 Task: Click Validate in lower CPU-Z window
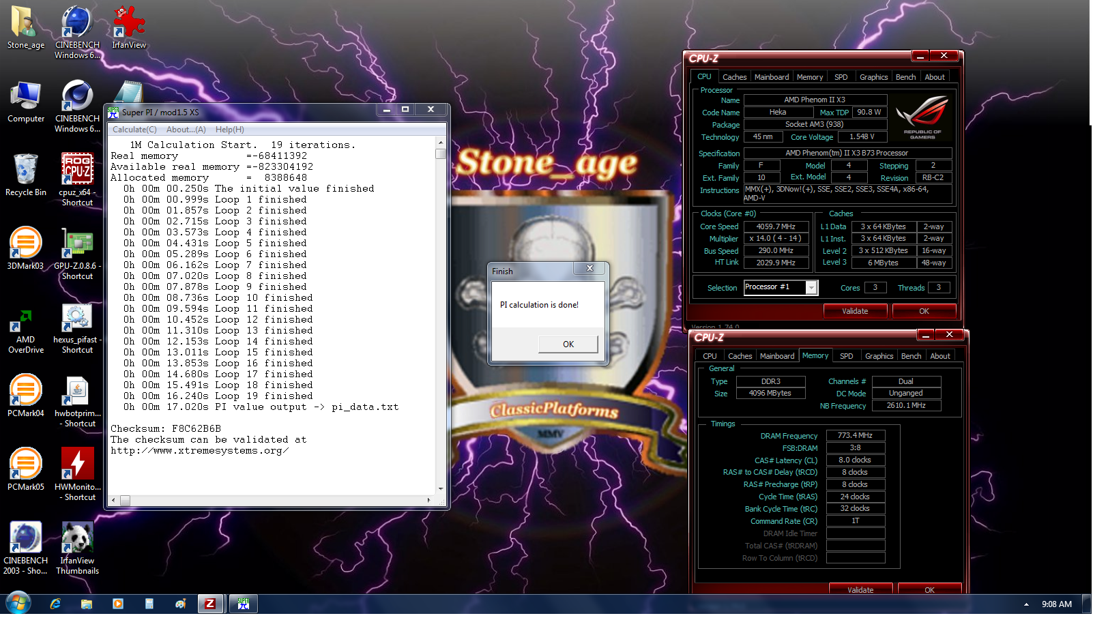click(x=860, y=589)
